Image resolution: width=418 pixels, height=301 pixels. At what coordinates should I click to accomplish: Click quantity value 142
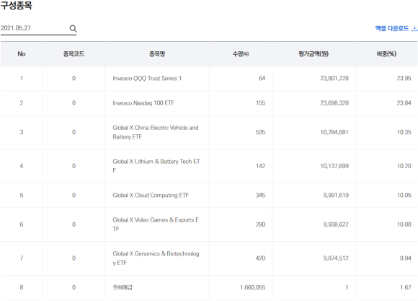point(261,166)
